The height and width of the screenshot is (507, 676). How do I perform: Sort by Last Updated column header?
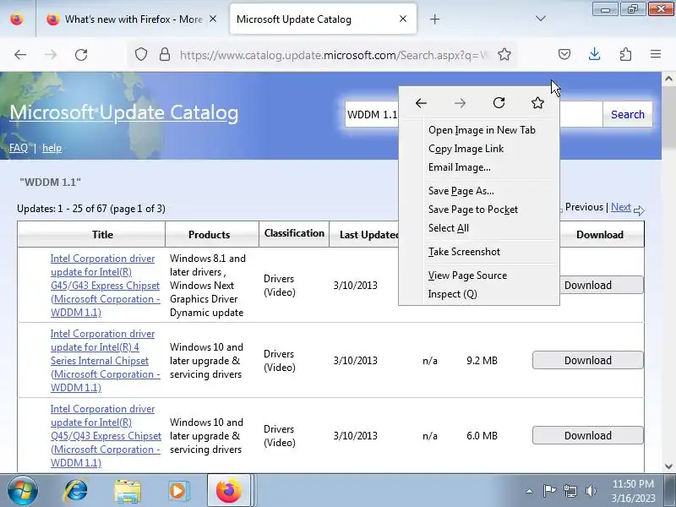(369, 235)
